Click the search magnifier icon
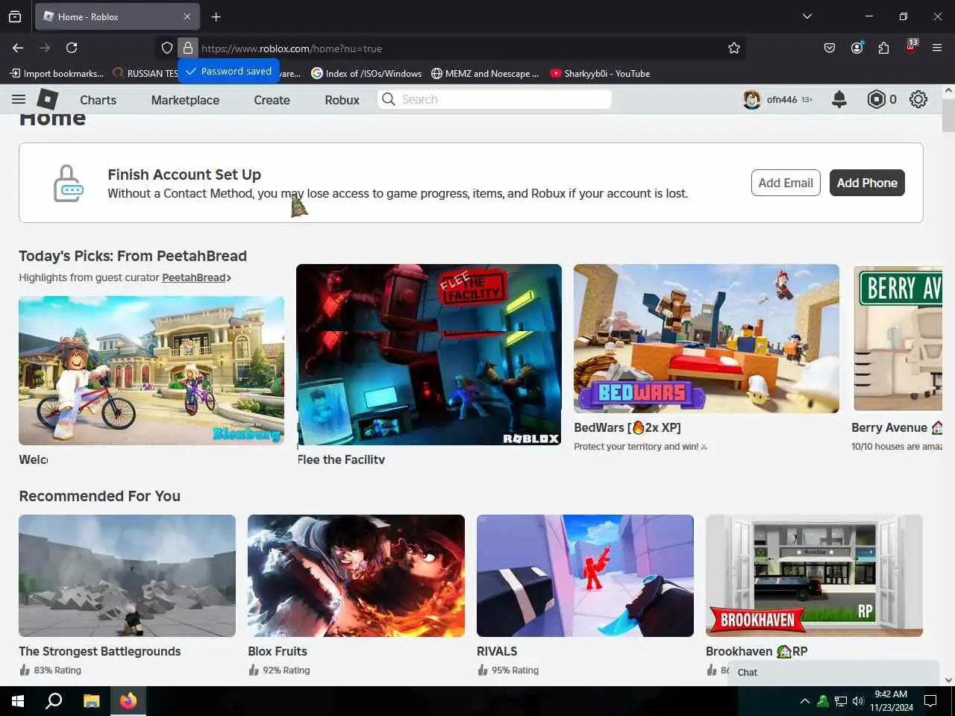This screenshot has width=955, height=716. (389, 99)
